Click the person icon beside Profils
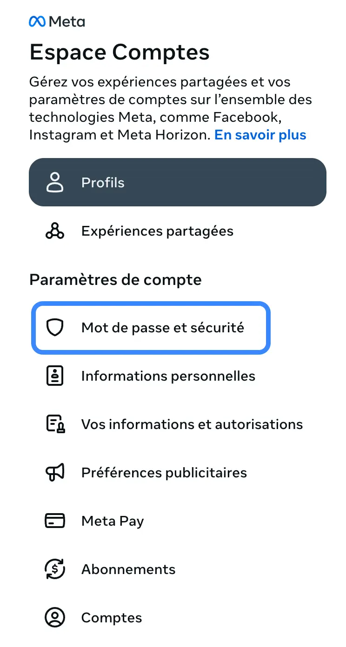 coord(55,183)
